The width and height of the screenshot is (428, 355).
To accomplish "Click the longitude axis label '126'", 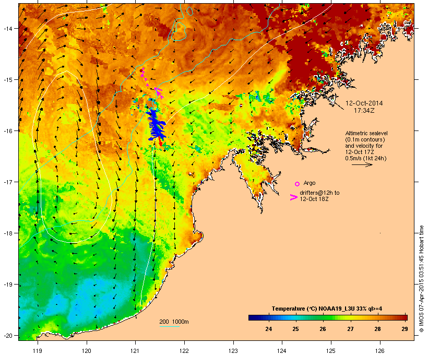I will click(x=380, y=351).
